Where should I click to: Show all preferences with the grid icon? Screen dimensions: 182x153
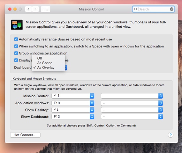(45, 9)
